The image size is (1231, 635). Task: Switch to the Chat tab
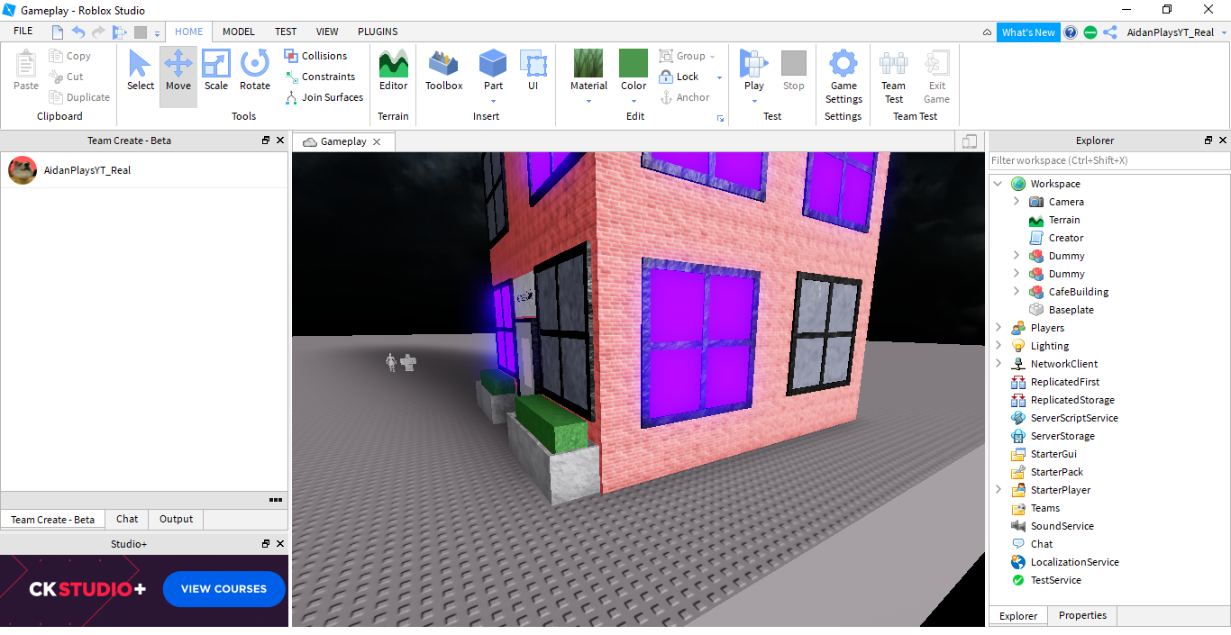[x=127, y=519]
